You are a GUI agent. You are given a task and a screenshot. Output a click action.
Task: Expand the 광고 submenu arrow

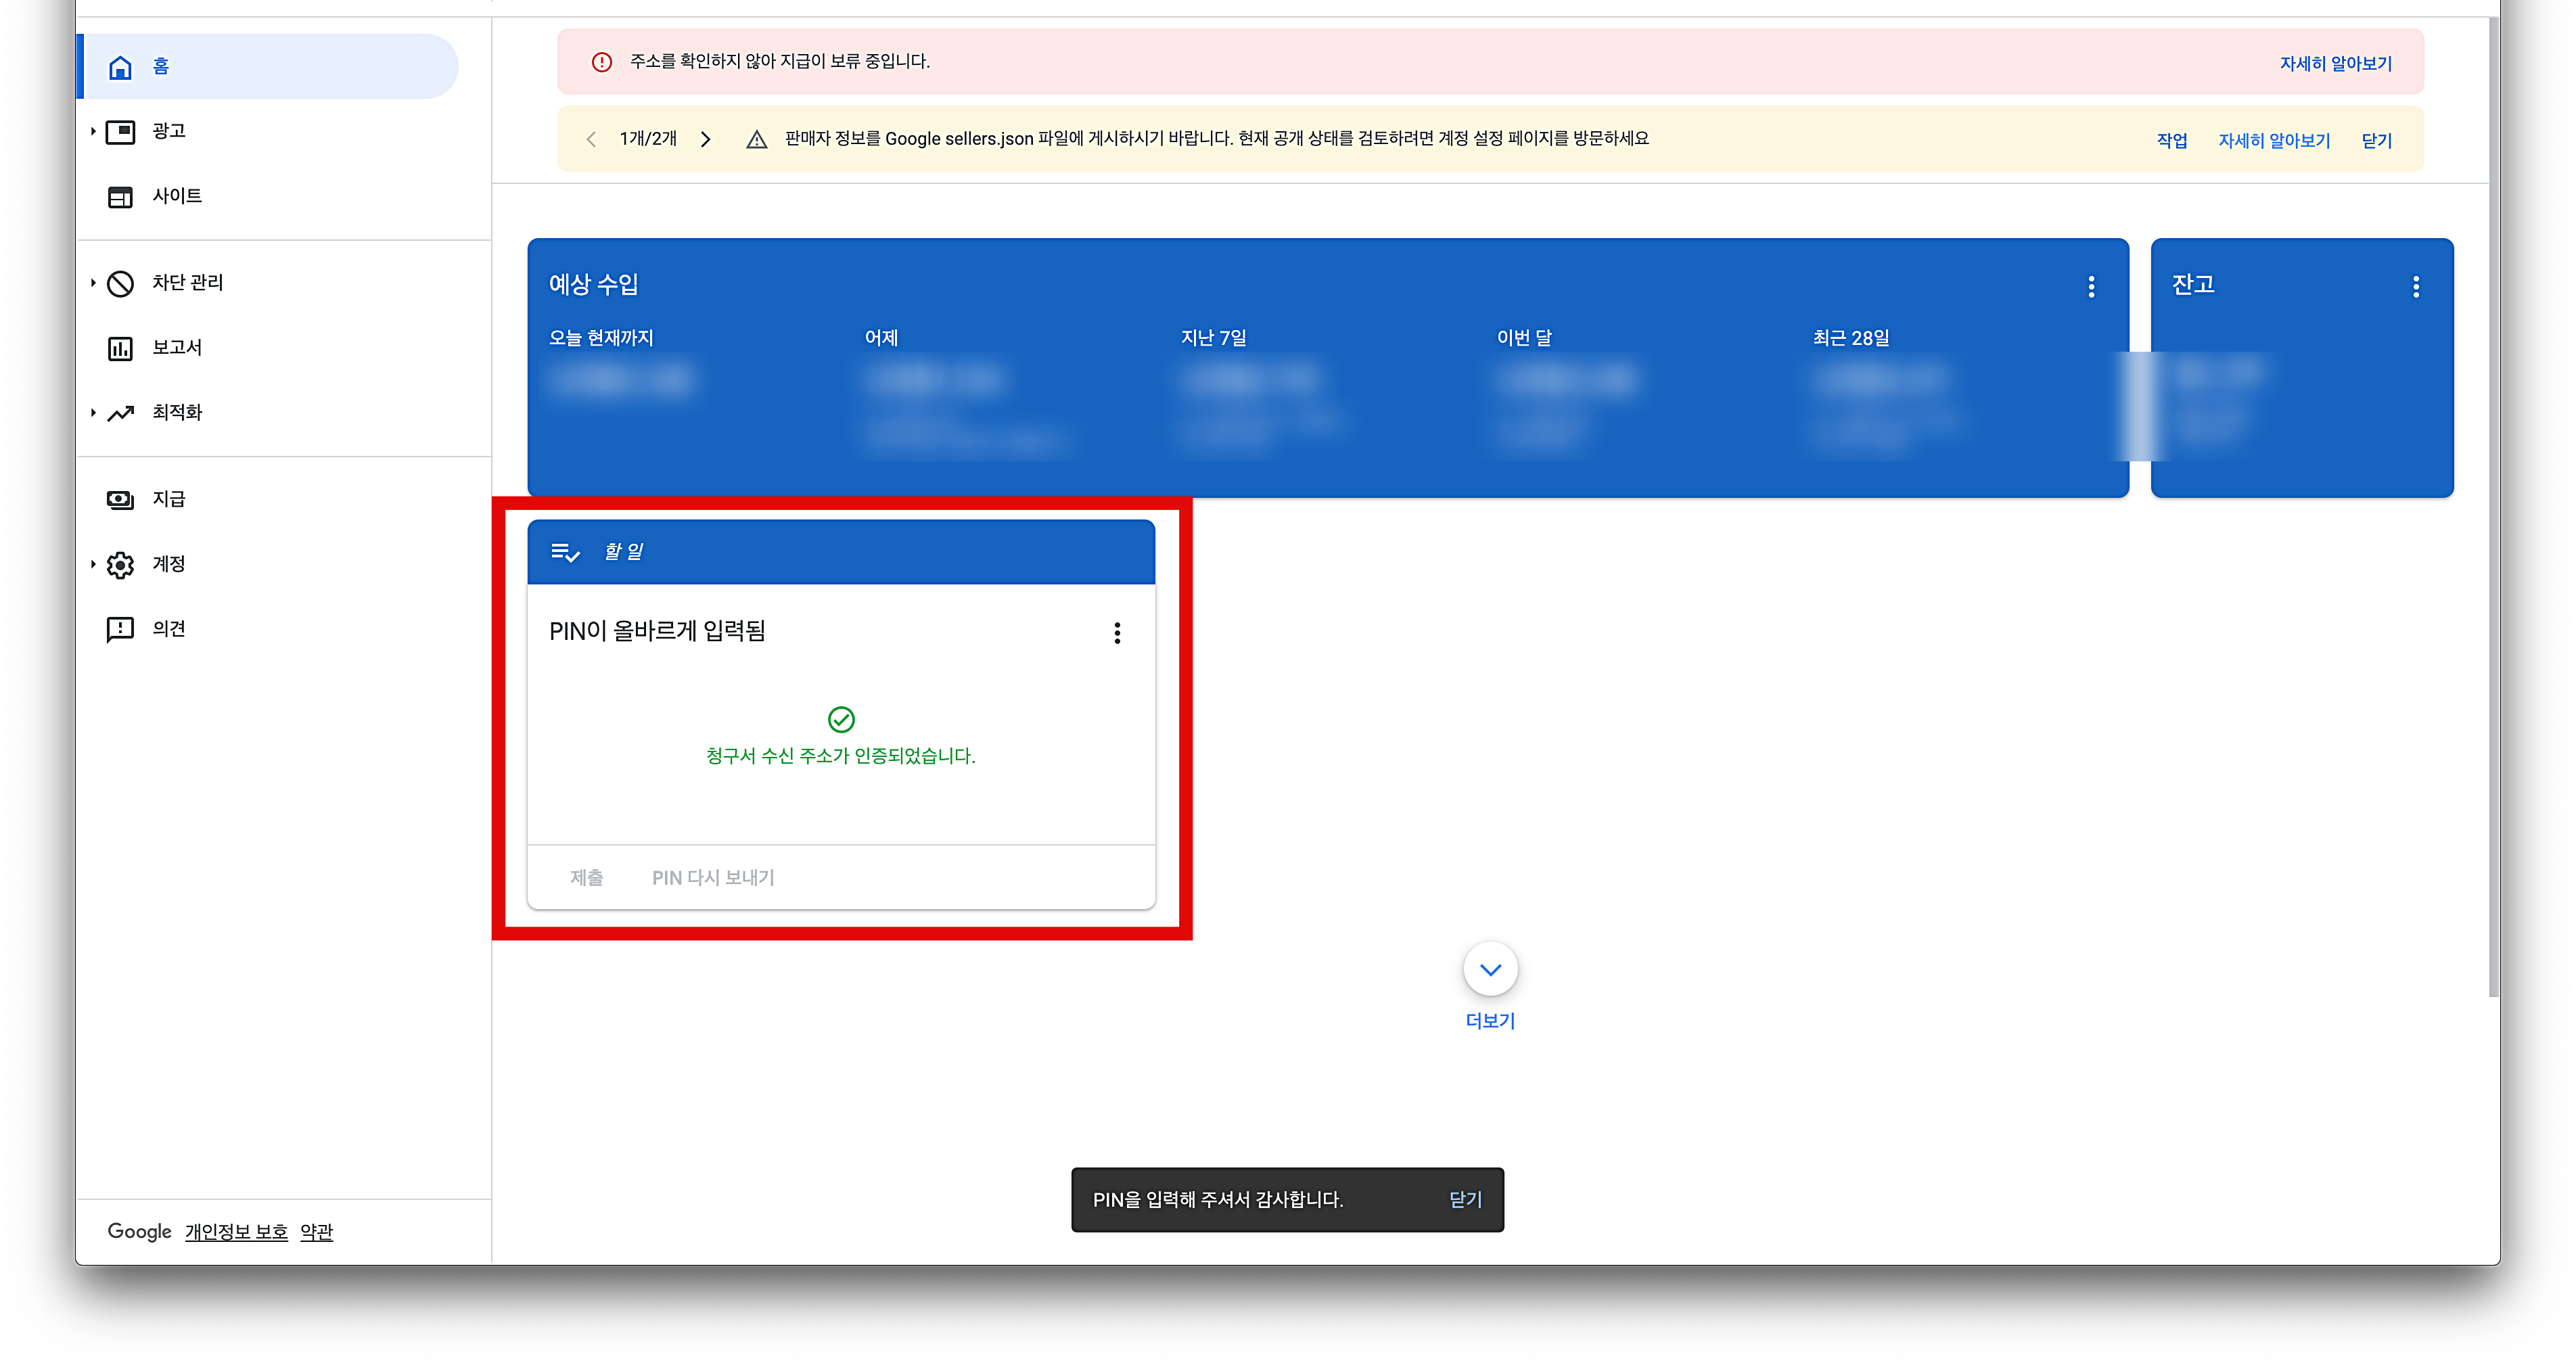pos(93,132)
